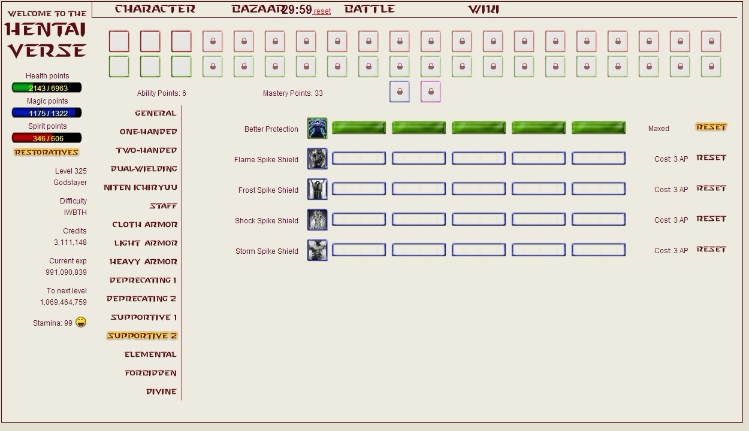749x431 pixels.
Task: Click the Health points bar
Action: tap(47, 87)
